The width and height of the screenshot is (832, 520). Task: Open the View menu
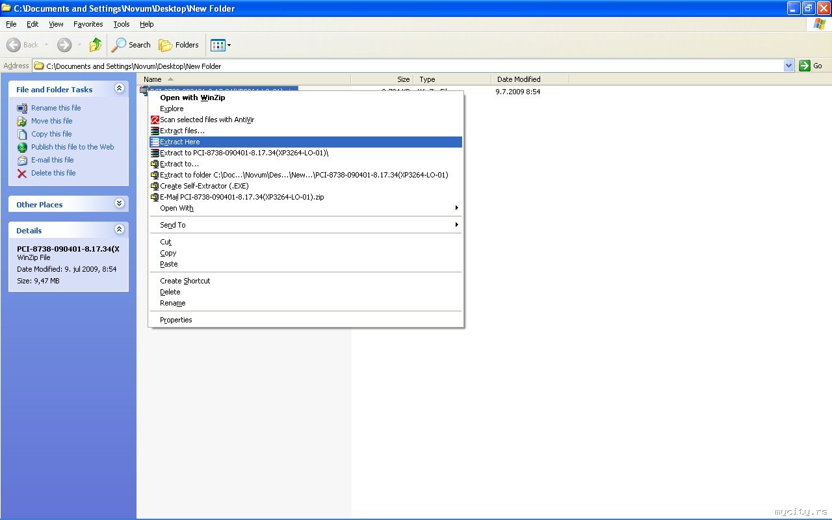(57, 24)
